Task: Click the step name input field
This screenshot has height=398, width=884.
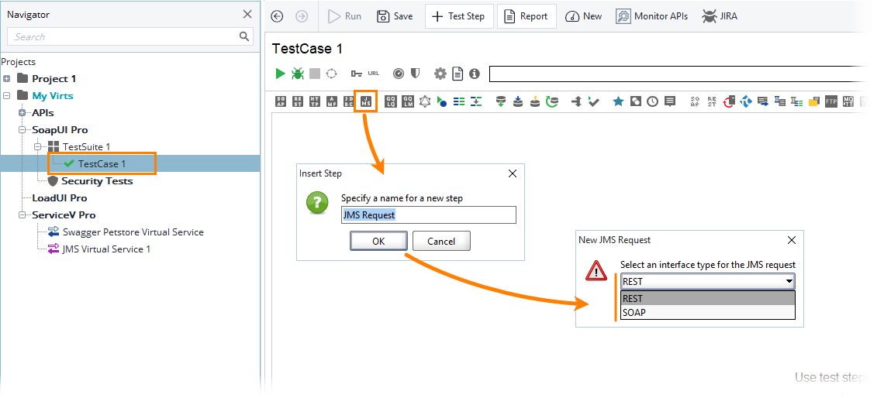Action: coord(429,215)
